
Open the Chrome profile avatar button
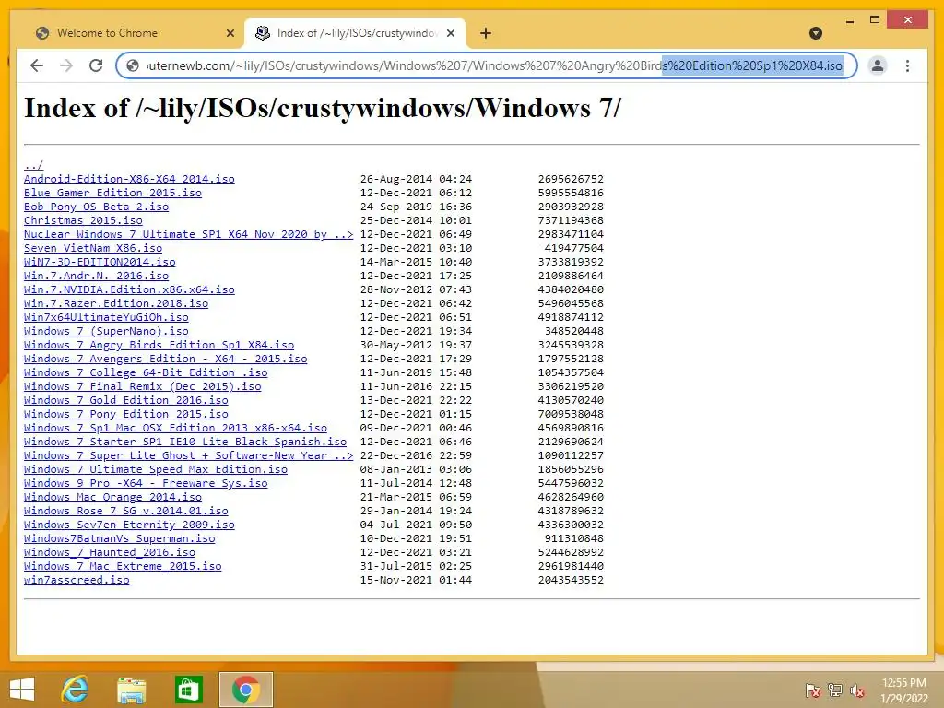878,65
